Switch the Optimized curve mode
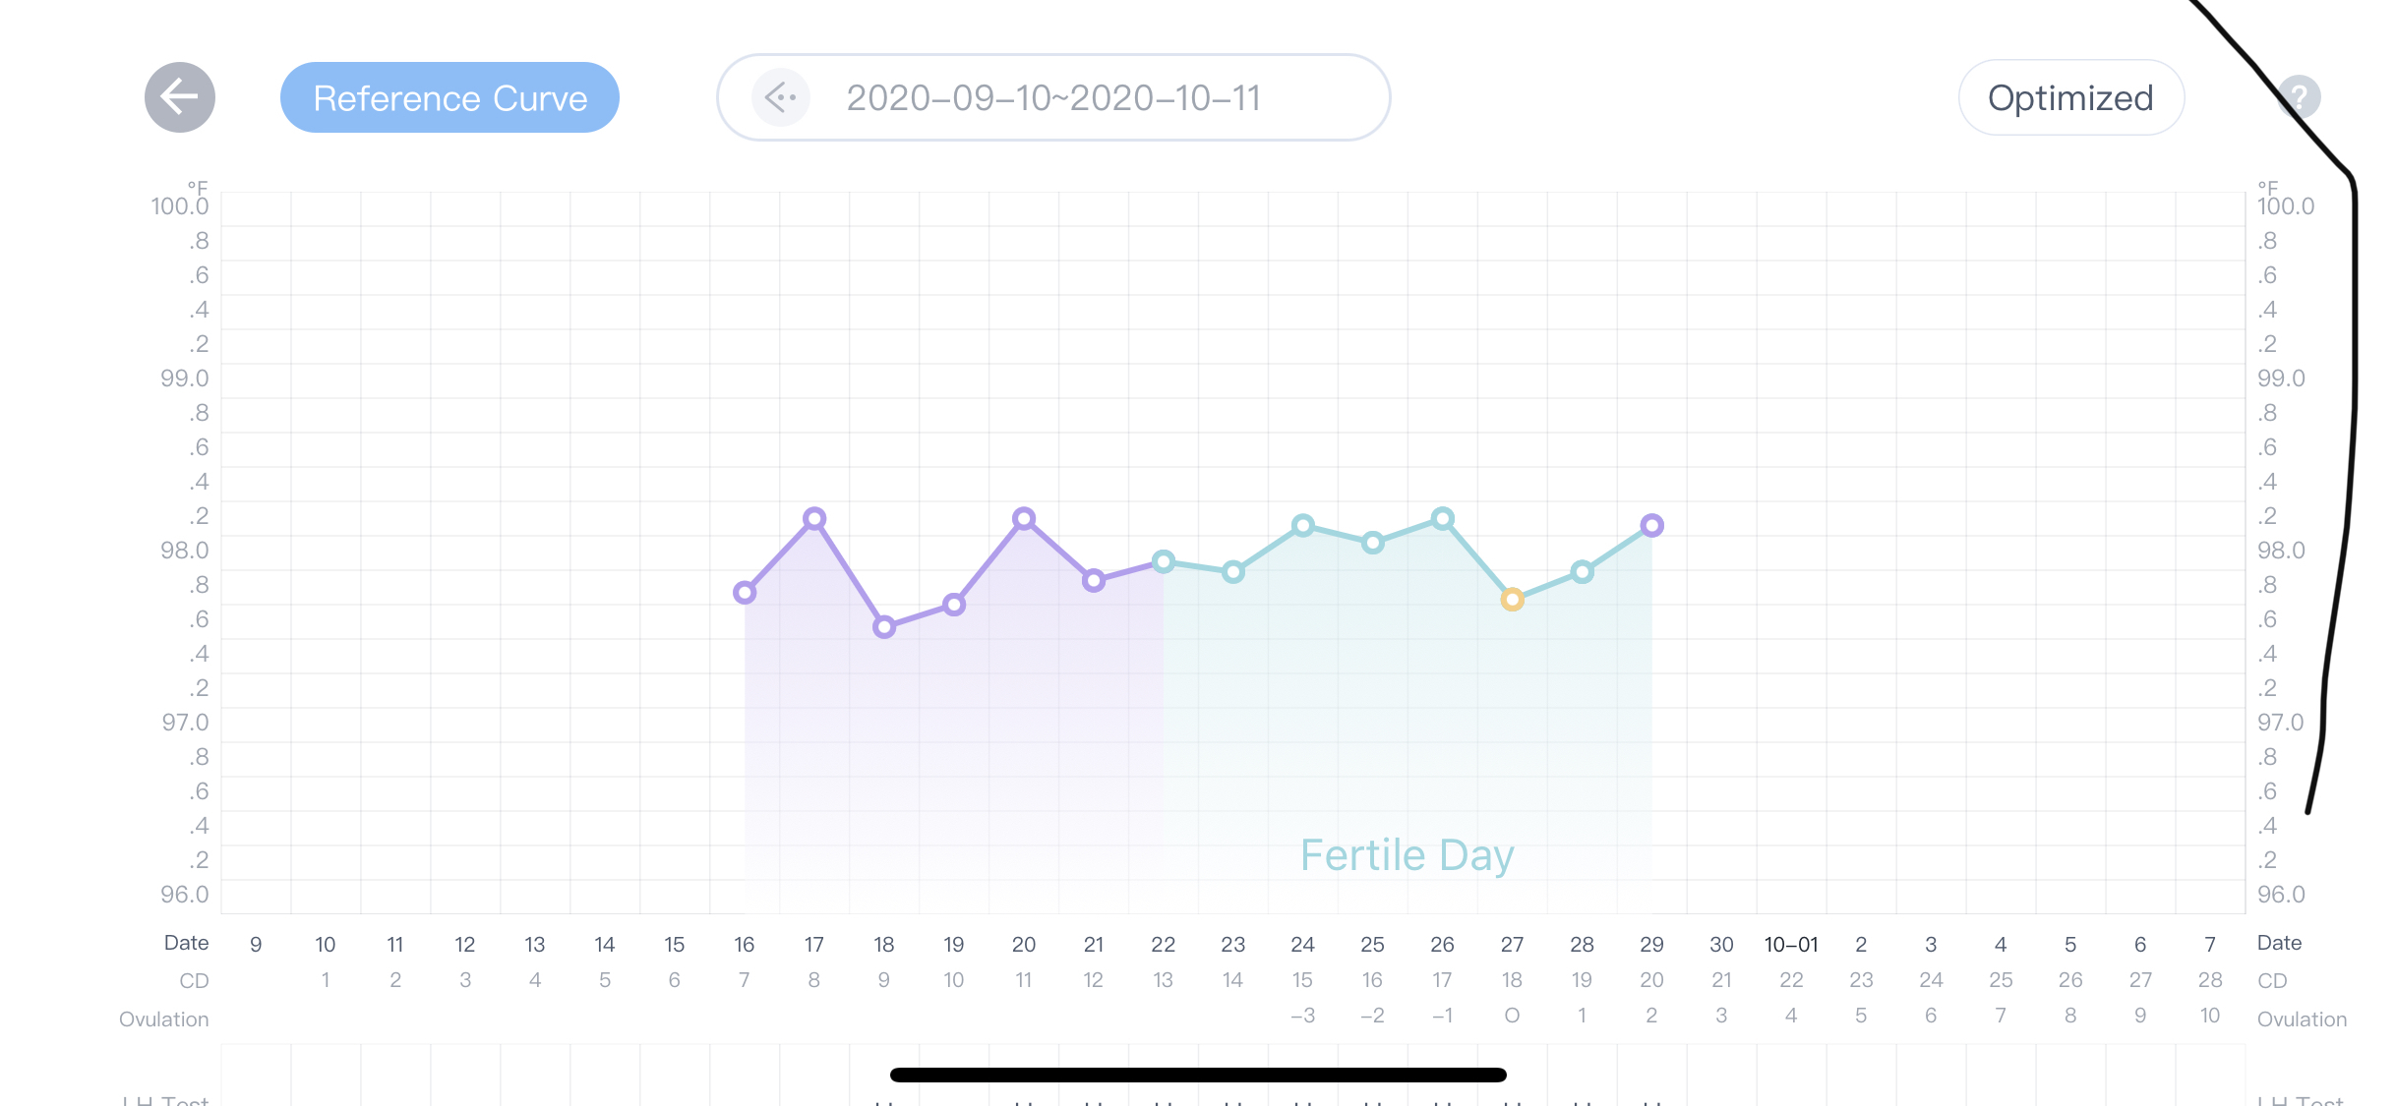 click(2070, 97)
